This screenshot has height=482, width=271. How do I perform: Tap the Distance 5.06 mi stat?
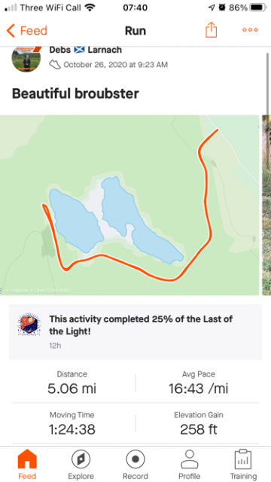(72, 383)
